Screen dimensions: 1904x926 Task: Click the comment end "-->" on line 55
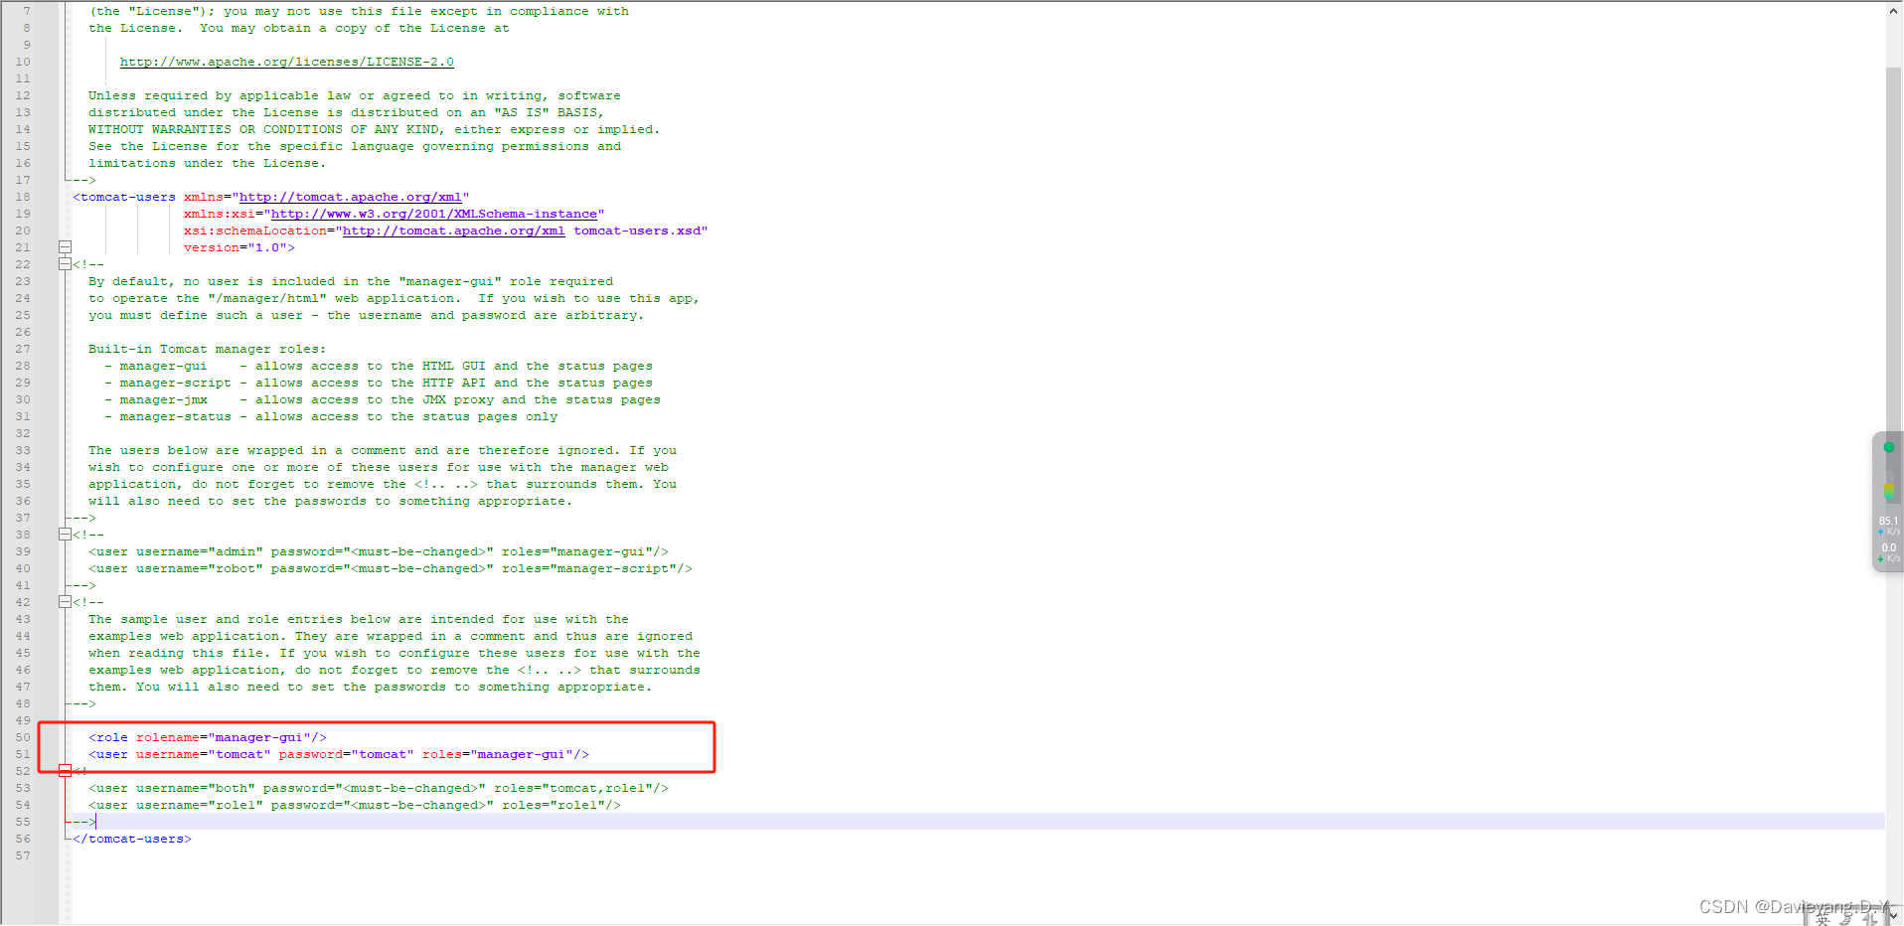[x=84, y=822]
